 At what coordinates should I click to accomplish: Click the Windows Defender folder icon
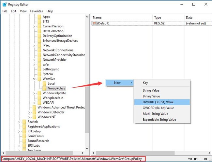coord(34,112)
